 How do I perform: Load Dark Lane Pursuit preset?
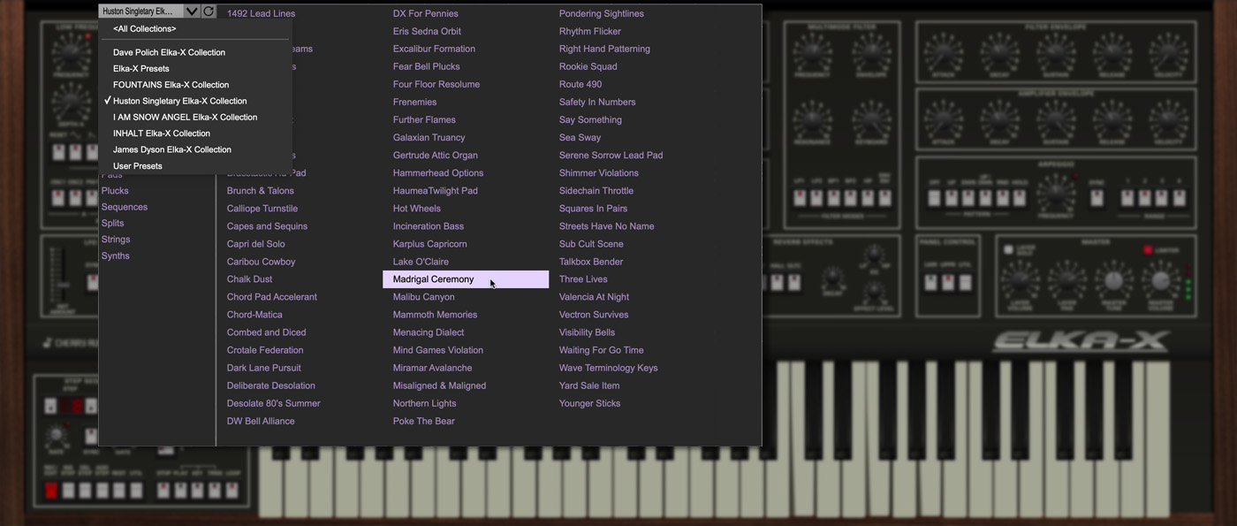pyautogui.click(x=263, y=368)
